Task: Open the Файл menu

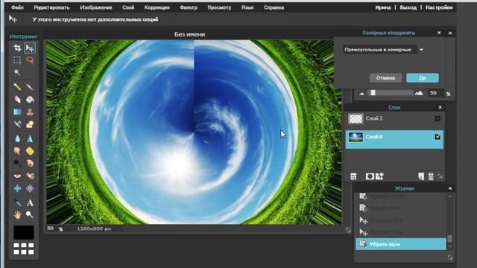Action: 17,7
